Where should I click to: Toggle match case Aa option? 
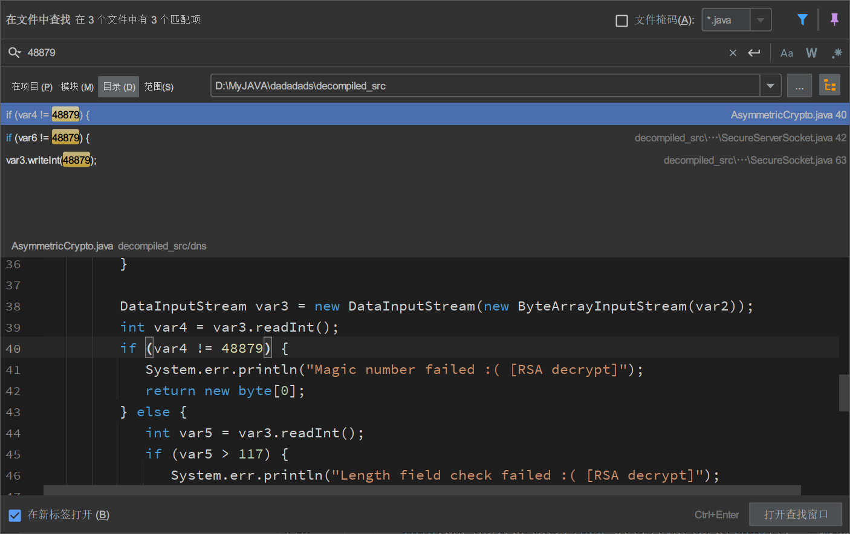[x=787, y=53]
